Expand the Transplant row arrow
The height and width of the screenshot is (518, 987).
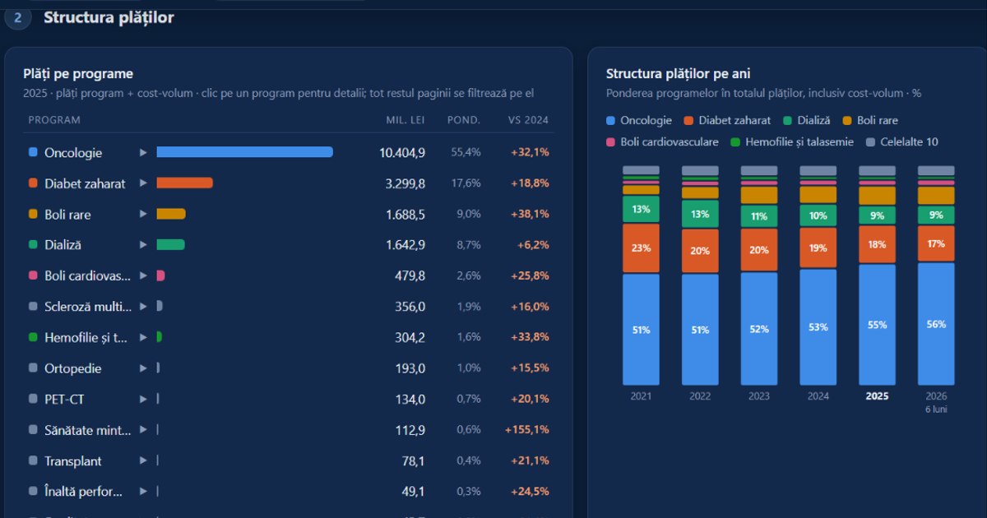pyautogui.click(x=143, y=460)
